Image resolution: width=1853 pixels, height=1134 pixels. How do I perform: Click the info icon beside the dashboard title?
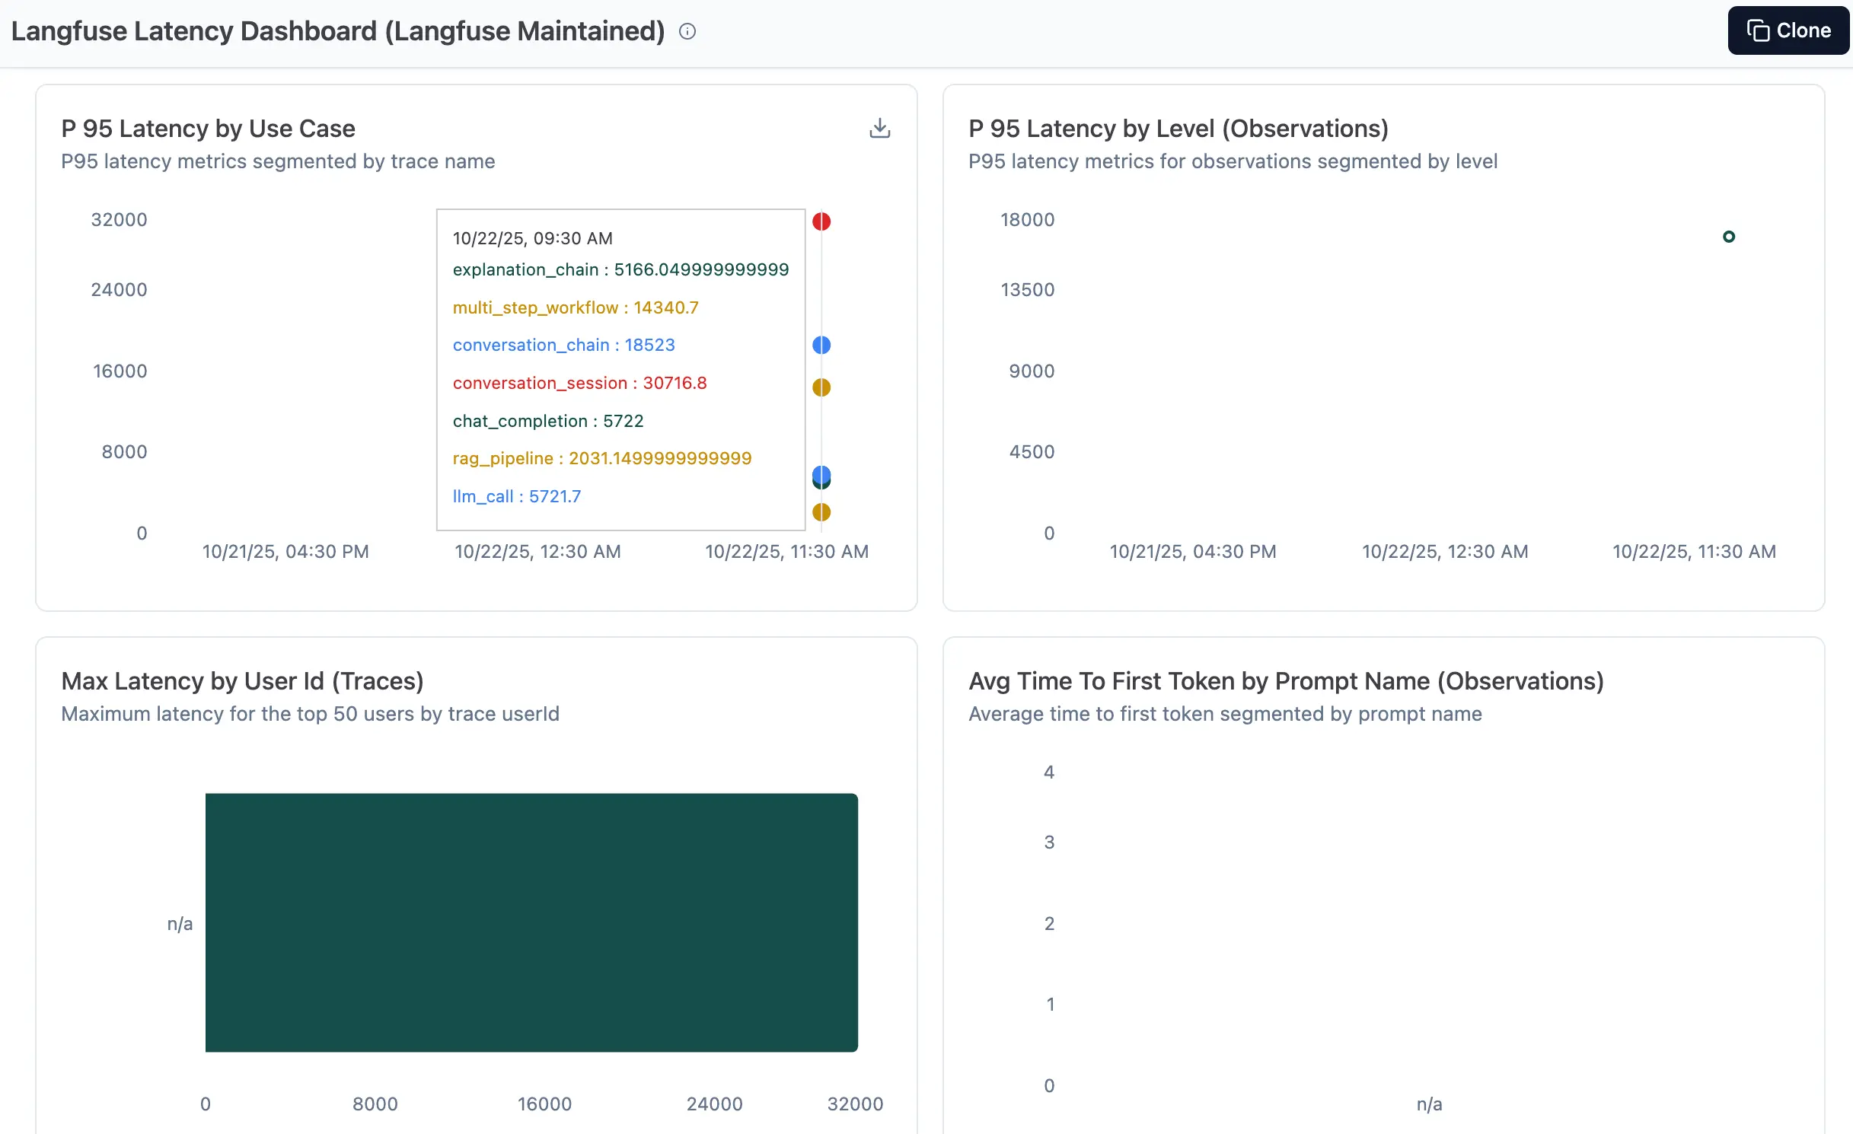pos(687,31)
